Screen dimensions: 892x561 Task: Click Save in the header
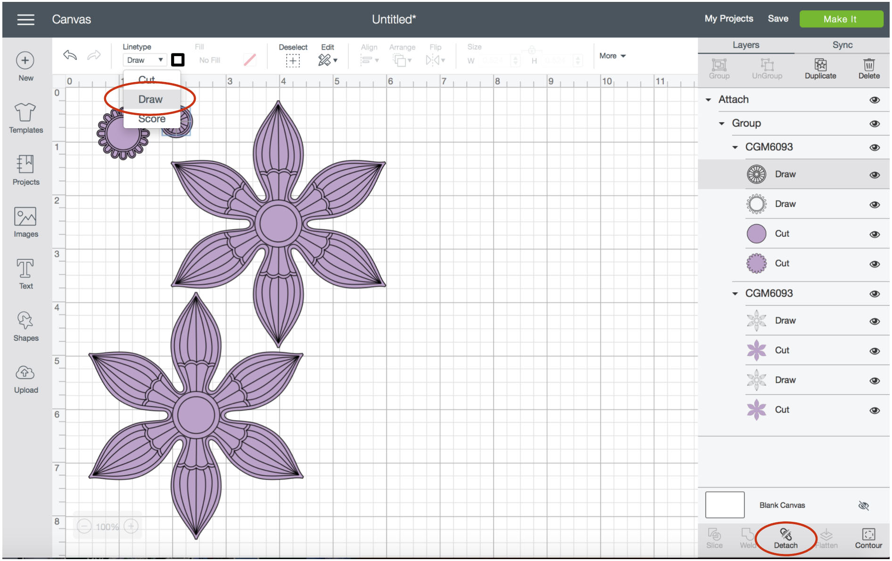778,19
